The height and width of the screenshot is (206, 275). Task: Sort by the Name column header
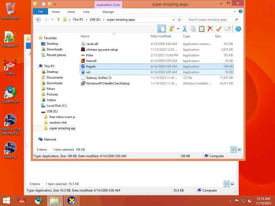coord(85,36)
